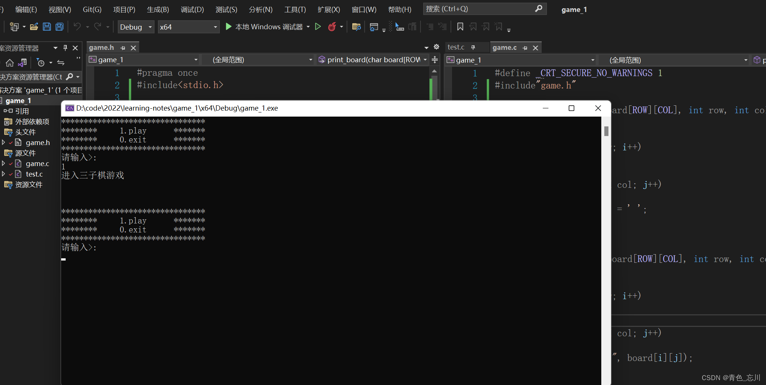This screenshot has height=385, width=766.
Task: Click the 搜索 (Ctrl+Q) search box
Action: coord(485,9)
